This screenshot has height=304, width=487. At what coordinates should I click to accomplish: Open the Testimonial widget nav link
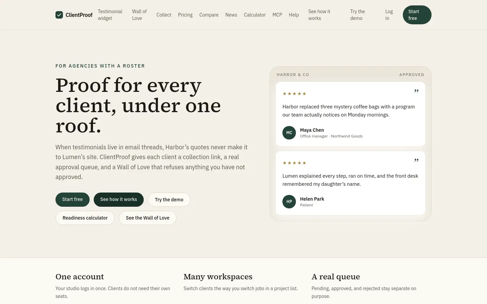coord(110,15)
